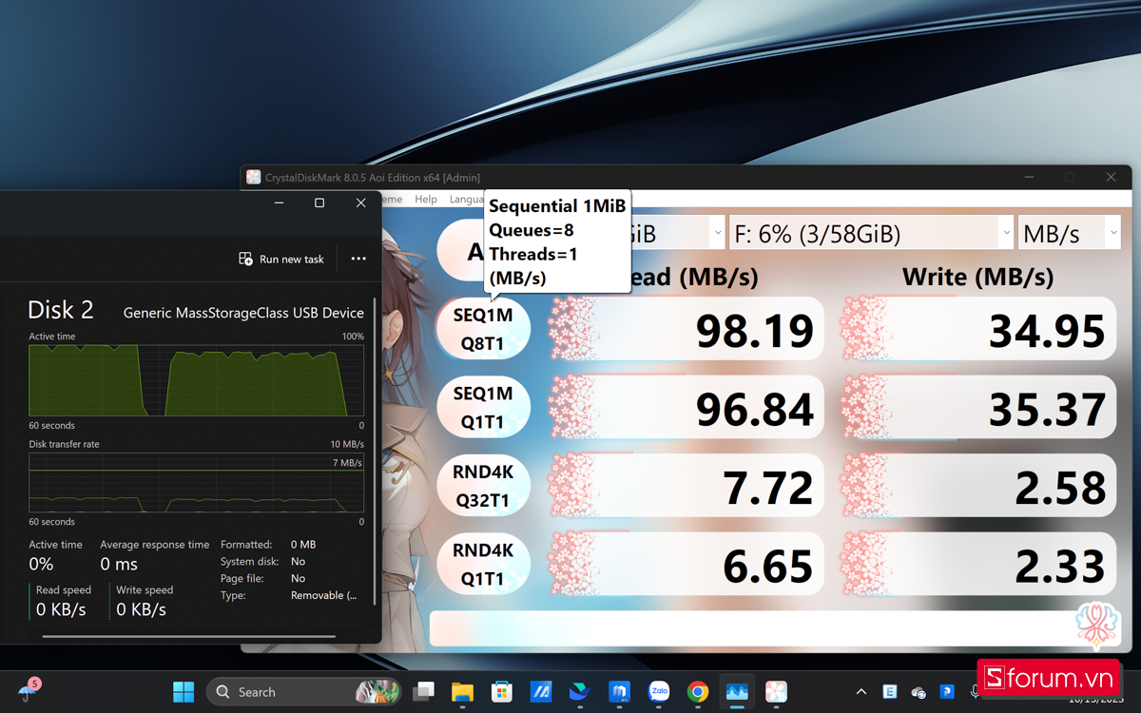Image resolution: width=1141 pixels, height=713 pixels.
Task: Click the Write speed 0 KB/s value
Action: [141, 609]
